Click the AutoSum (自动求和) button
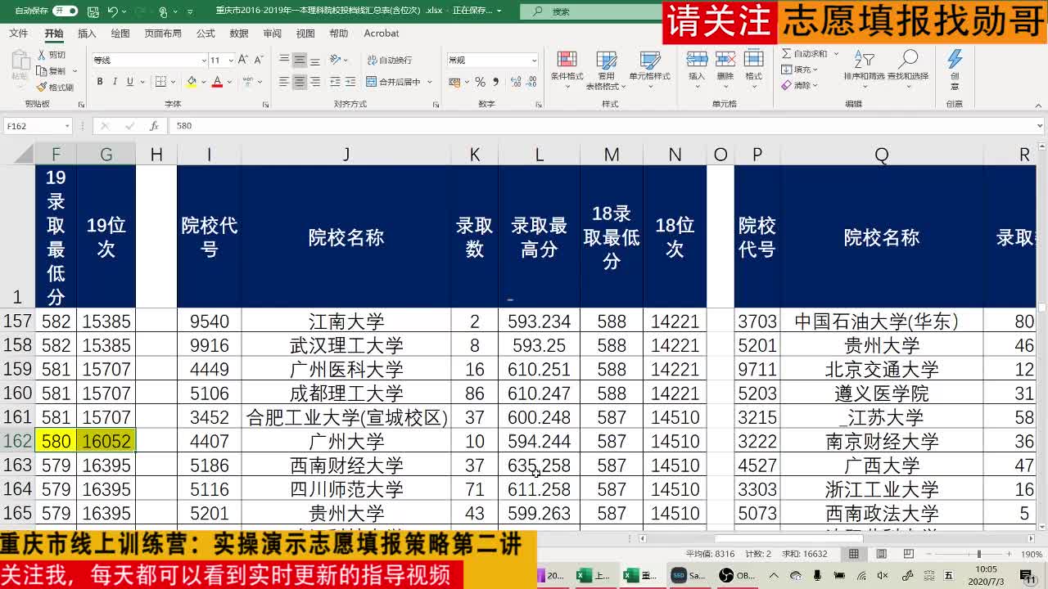Image resolution: width=1048 pixels, height=589 pixels. point(804,53)
